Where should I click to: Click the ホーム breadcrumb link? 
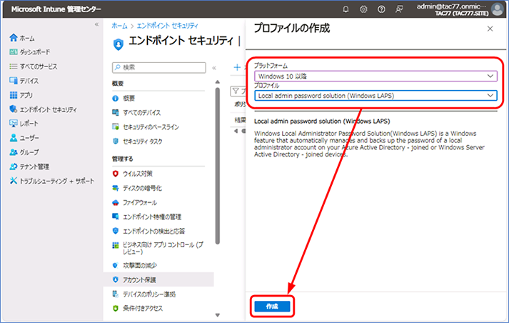[119, 26]
